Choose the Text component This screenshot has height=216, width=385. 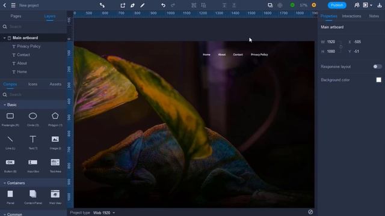pyautogui.click(x=32, y=143)
